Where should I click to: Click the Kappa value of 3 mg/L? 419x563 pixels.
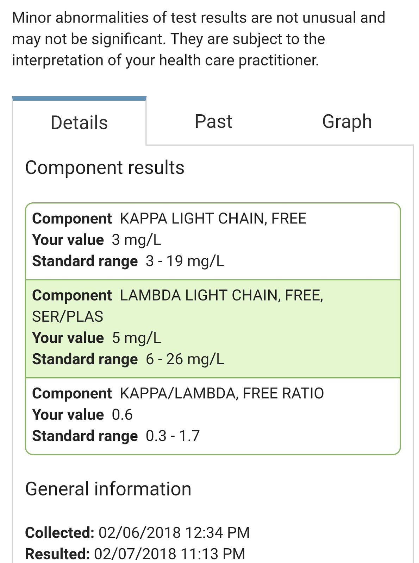136,240
